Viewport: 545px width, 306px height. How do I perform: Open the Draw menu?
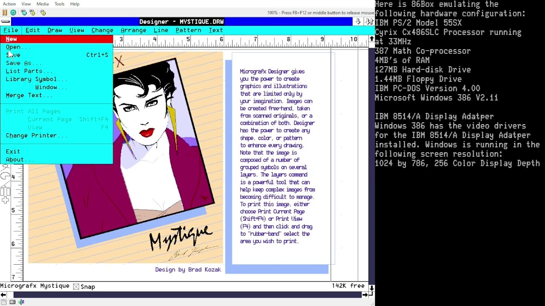click(x=54, y=30)
